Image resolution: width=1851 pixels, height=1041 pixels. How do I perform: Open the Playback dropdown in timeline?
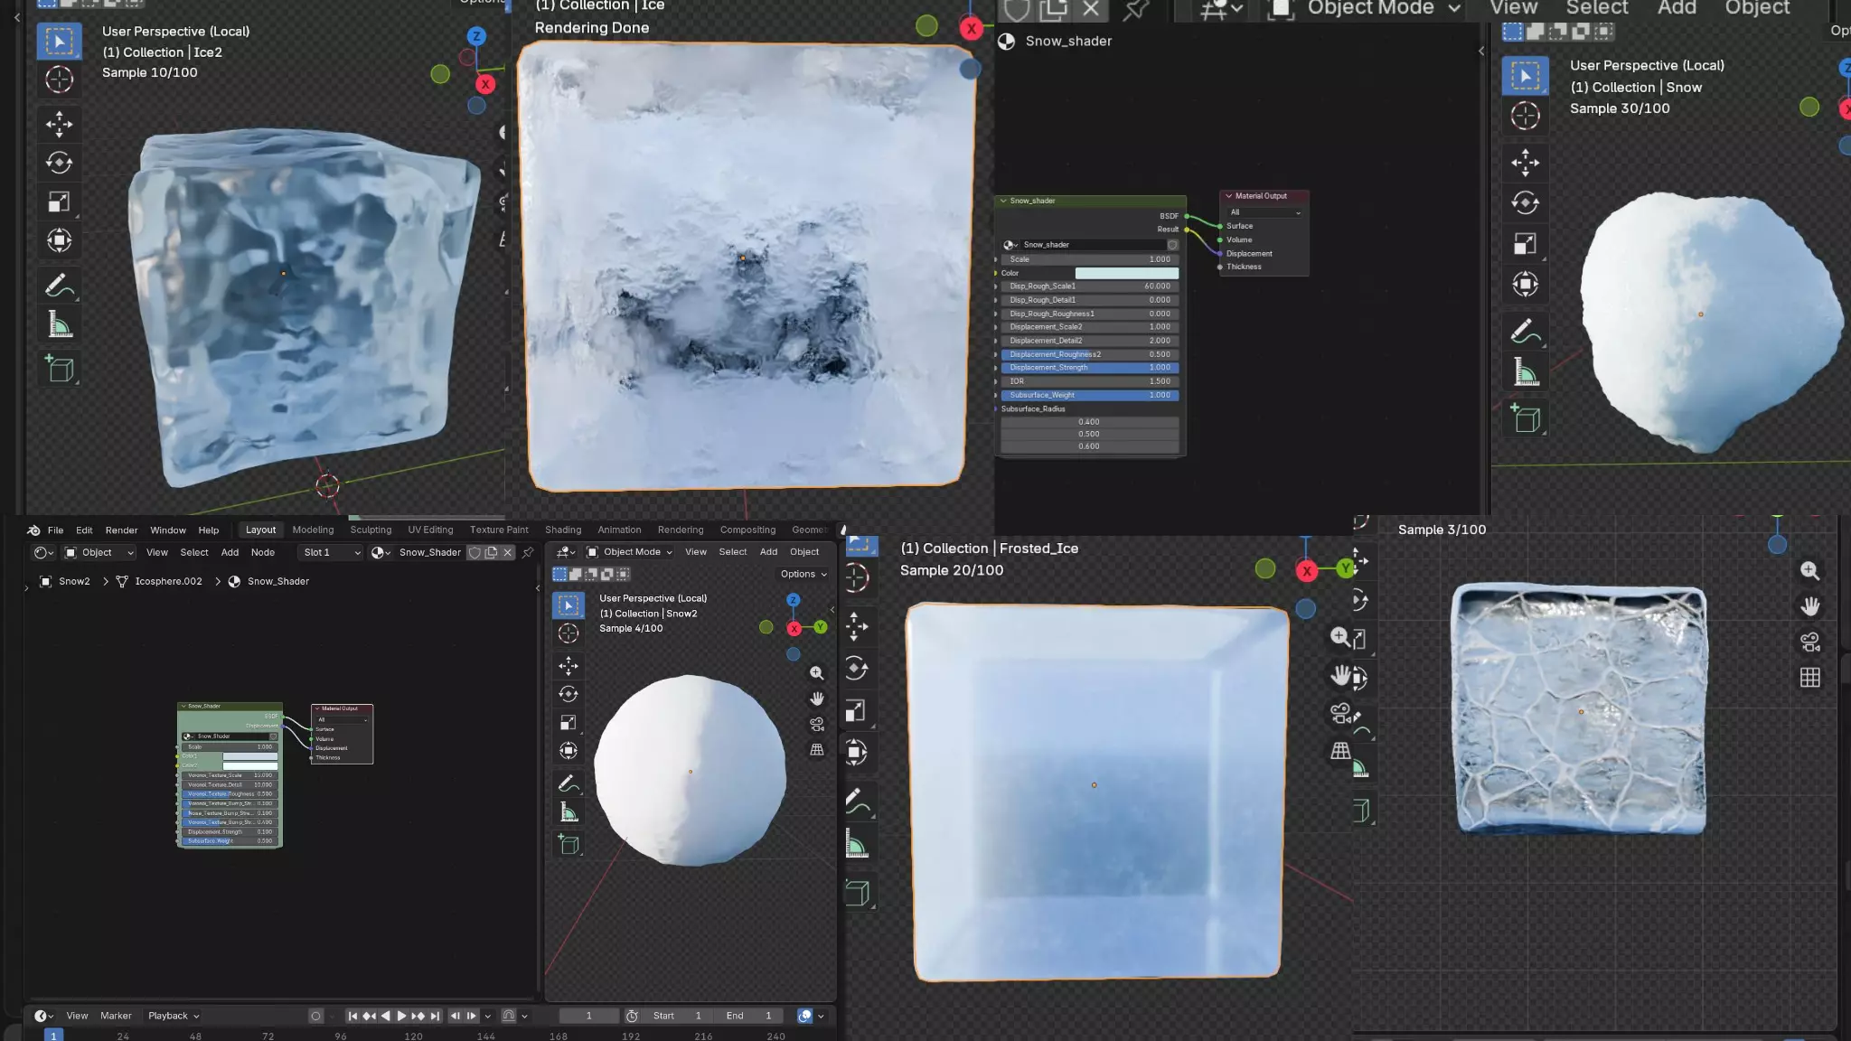pyautogui.click(x=174, y=1016)
